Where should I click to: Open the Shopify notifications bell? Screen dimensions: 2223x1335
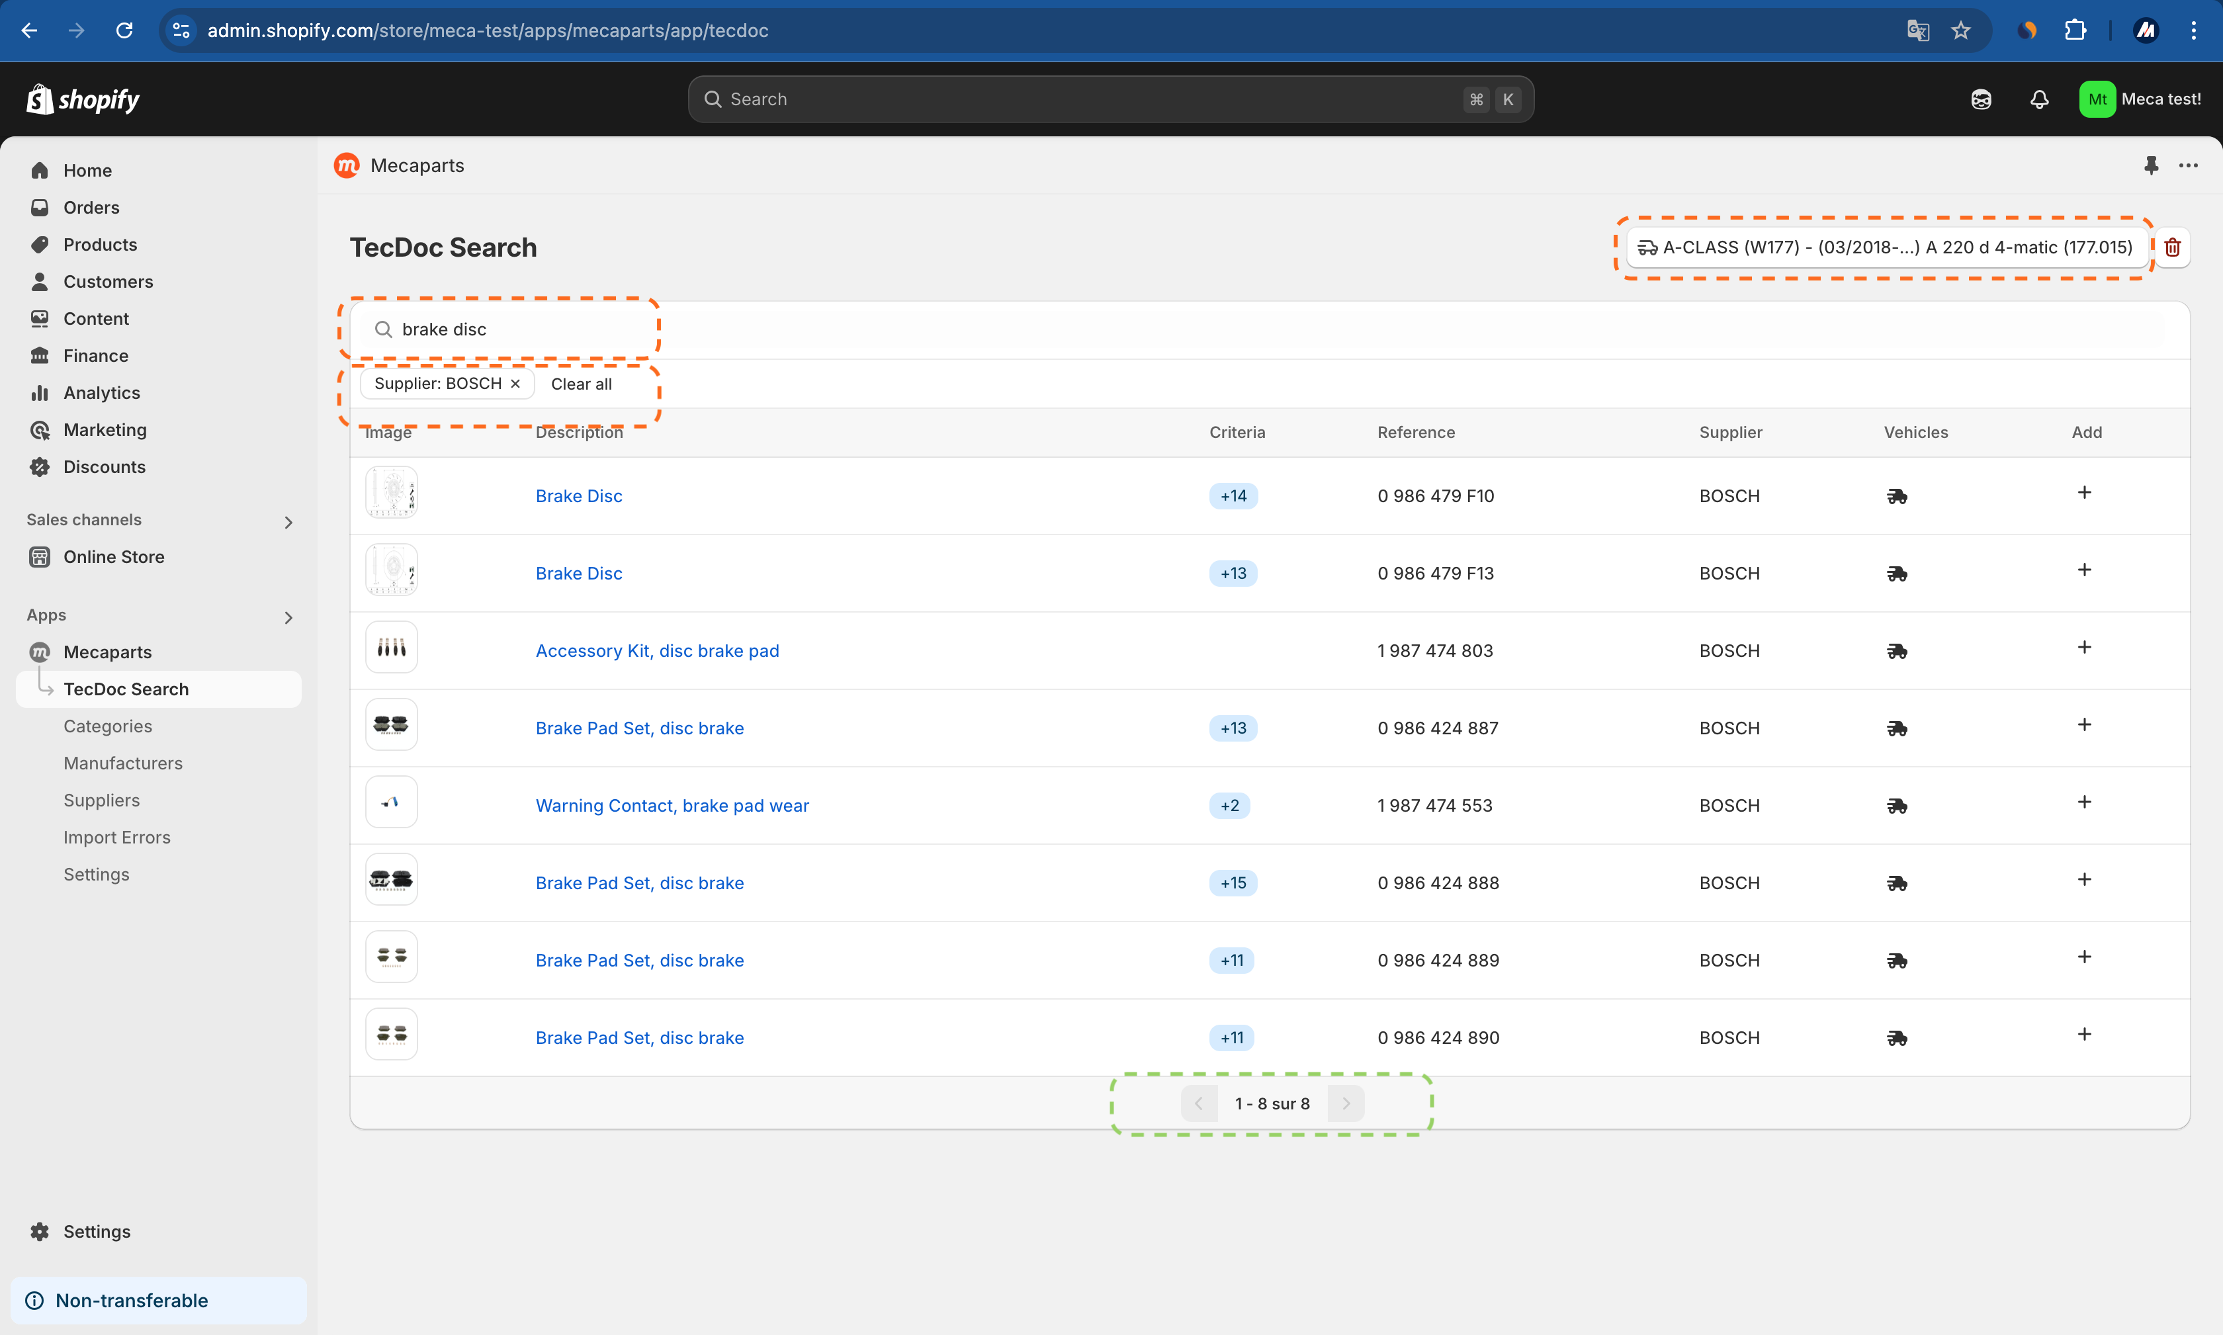2040,99
